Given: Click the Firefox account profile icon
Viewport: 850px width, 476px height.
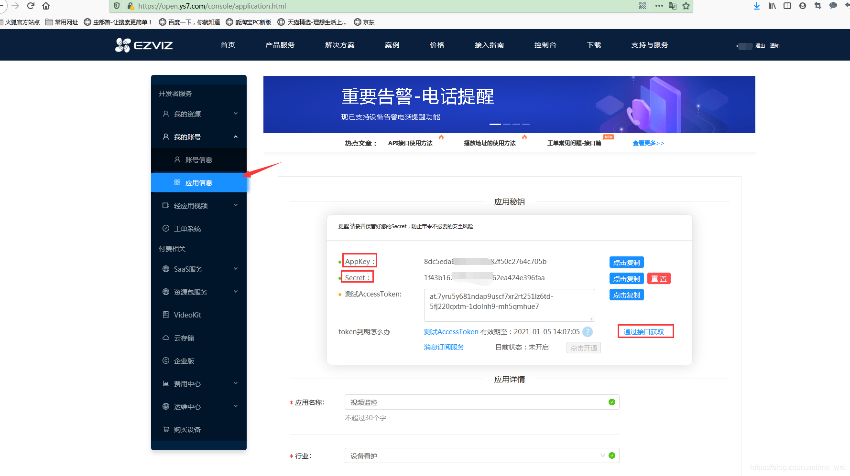Looking at the screenshot, I should 803,6.
